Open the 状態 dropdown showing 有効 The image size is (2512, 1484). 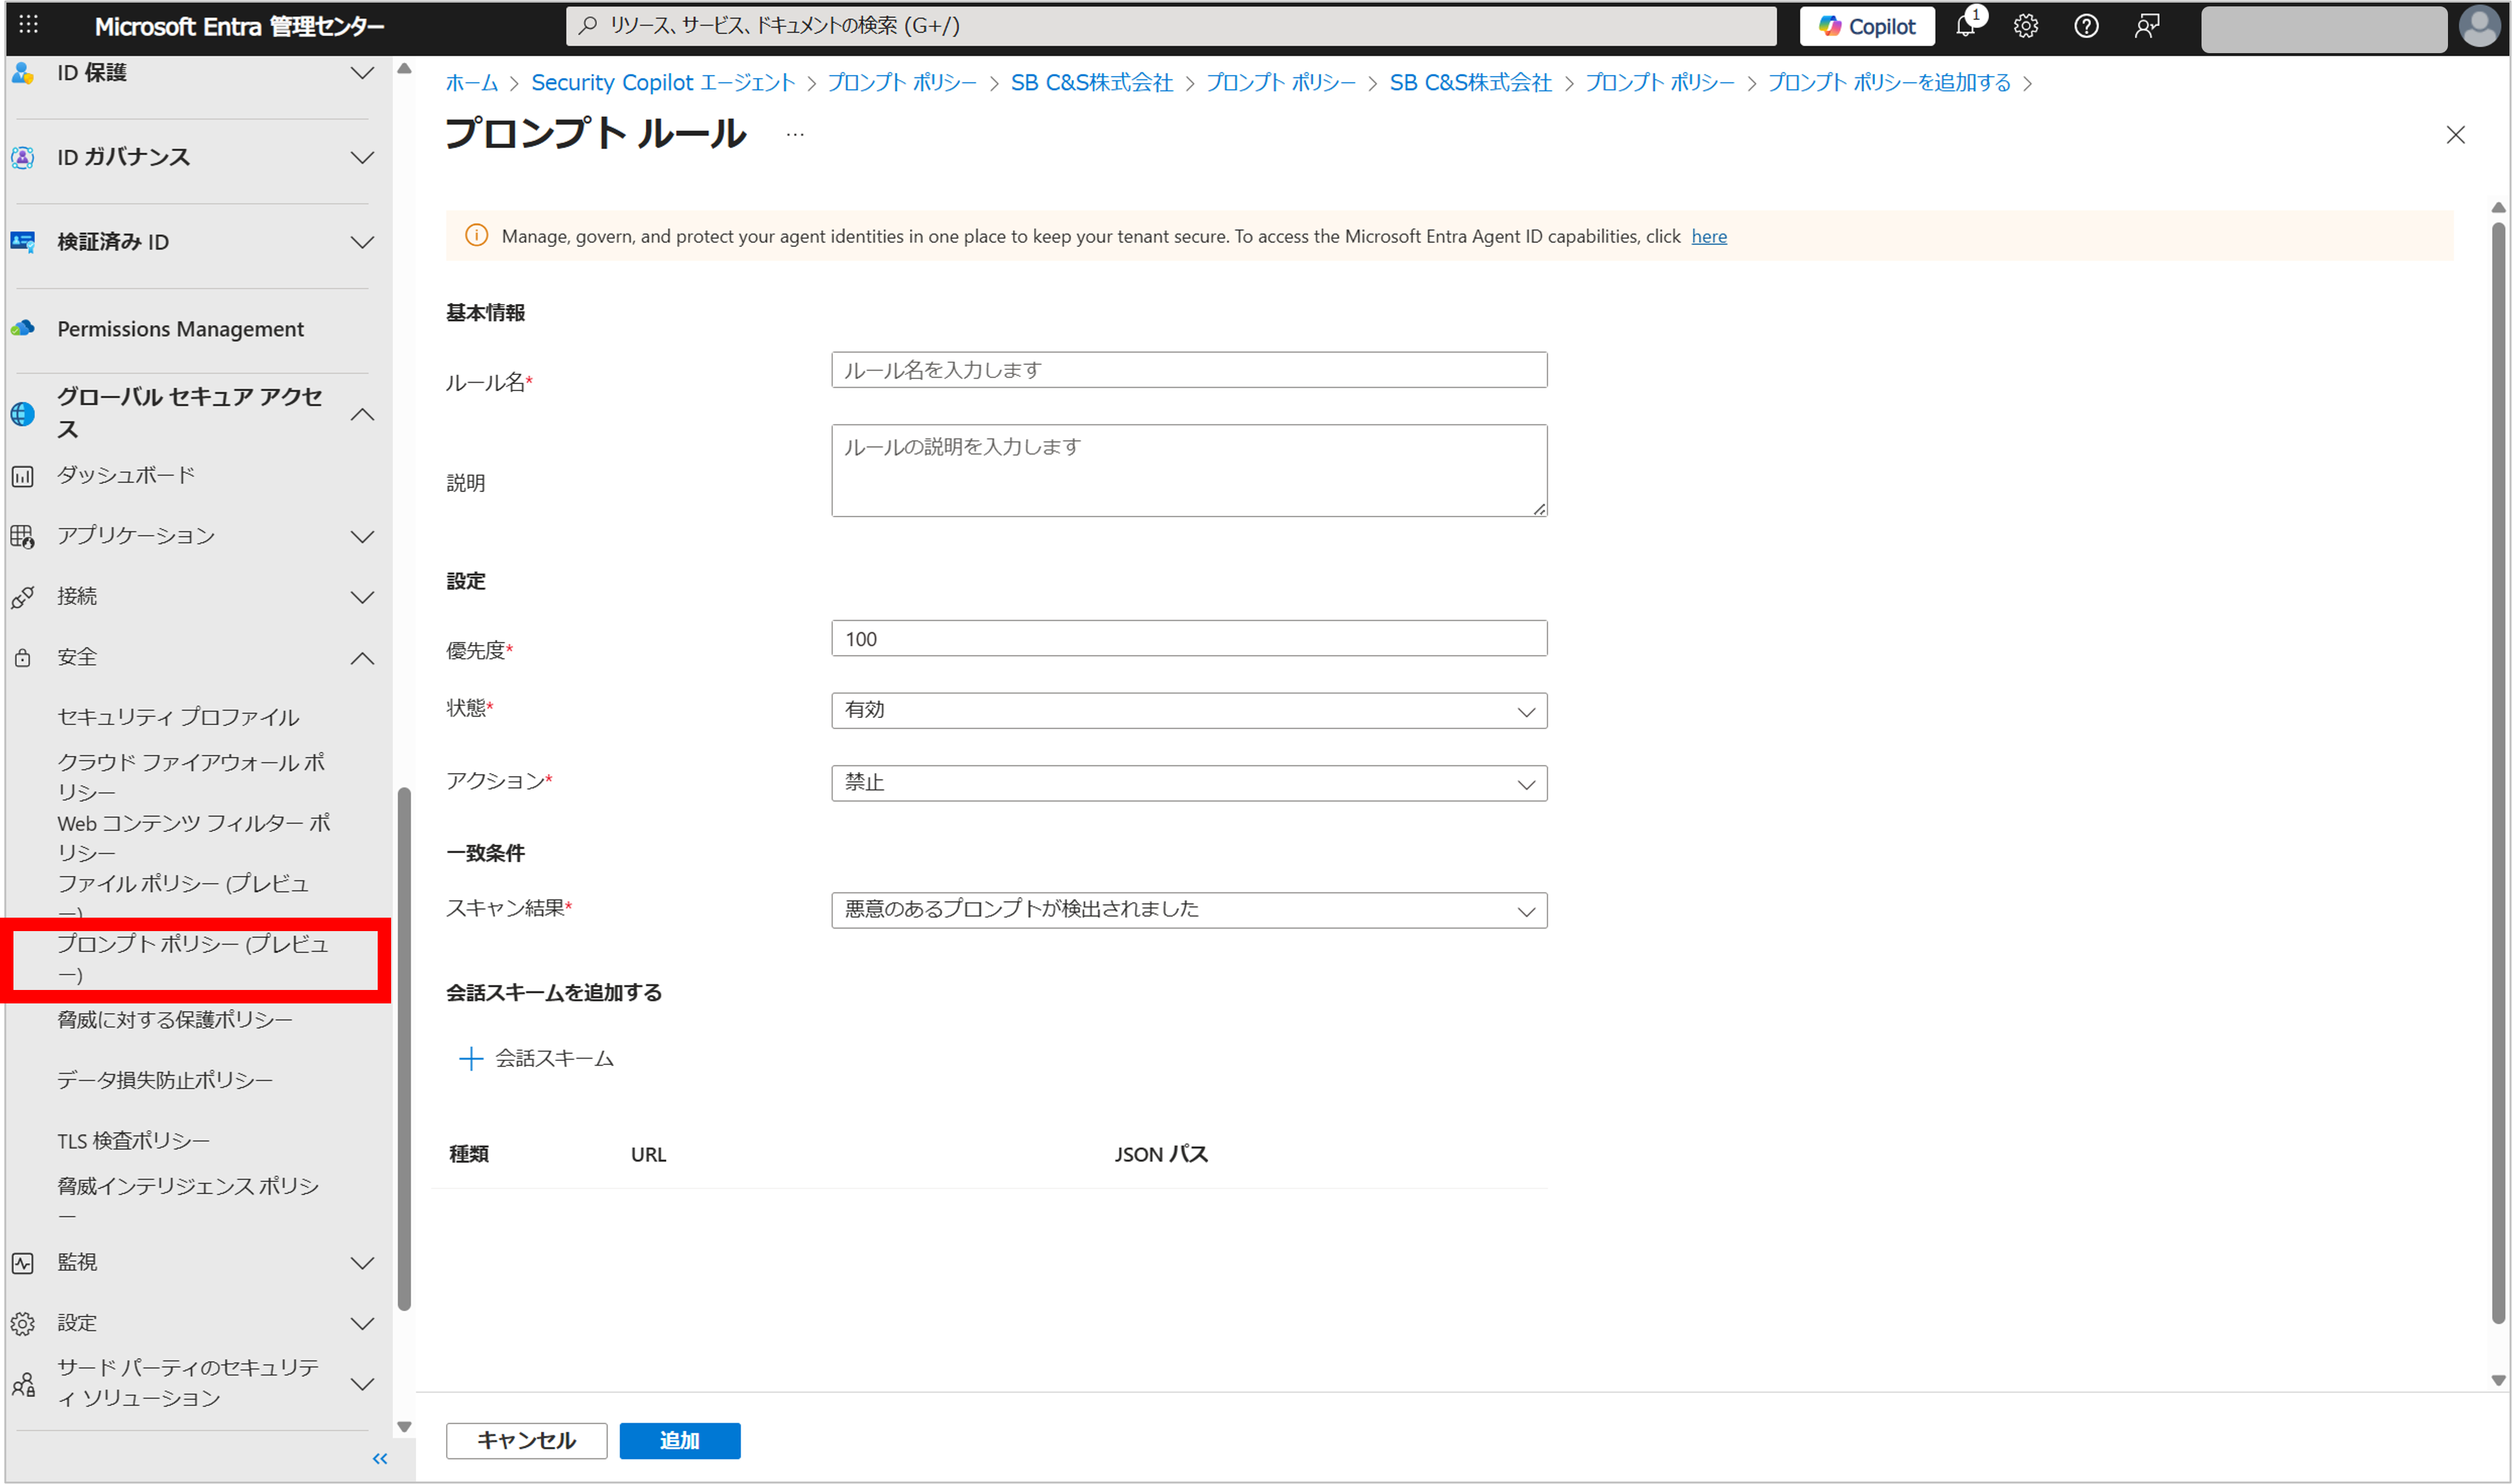tap(1189, 710)
